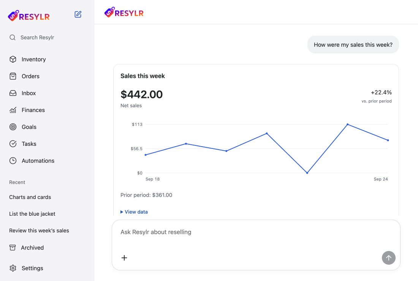
Task: Click the search magnifier icon
Action: pos(13,38)
